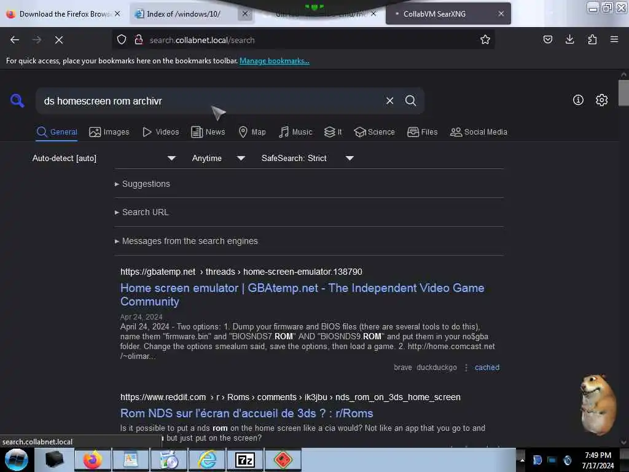Screen dimensions: 629x472
Task: Switch to Videos category
Action: coord(161,132)
